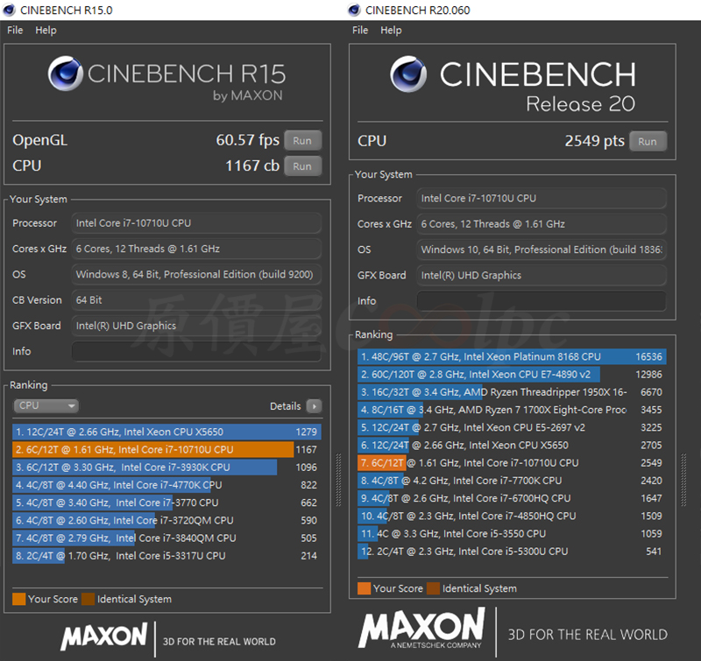
Task: Select R20 ranking row Intel Core i7-6700HQ
Action: coord(512,498)
